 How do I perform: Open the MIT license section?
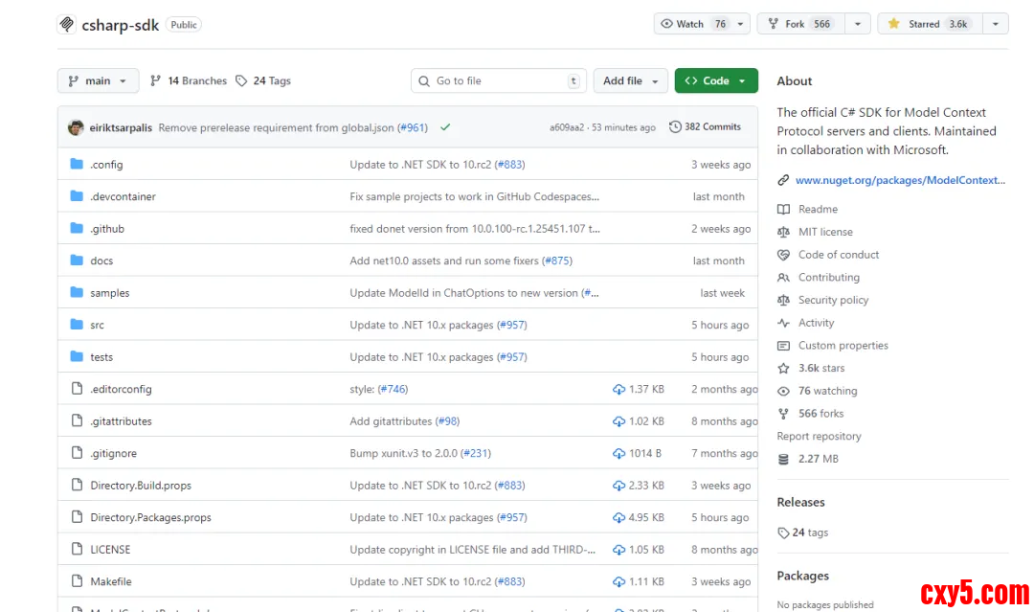[x=824, y=232]
